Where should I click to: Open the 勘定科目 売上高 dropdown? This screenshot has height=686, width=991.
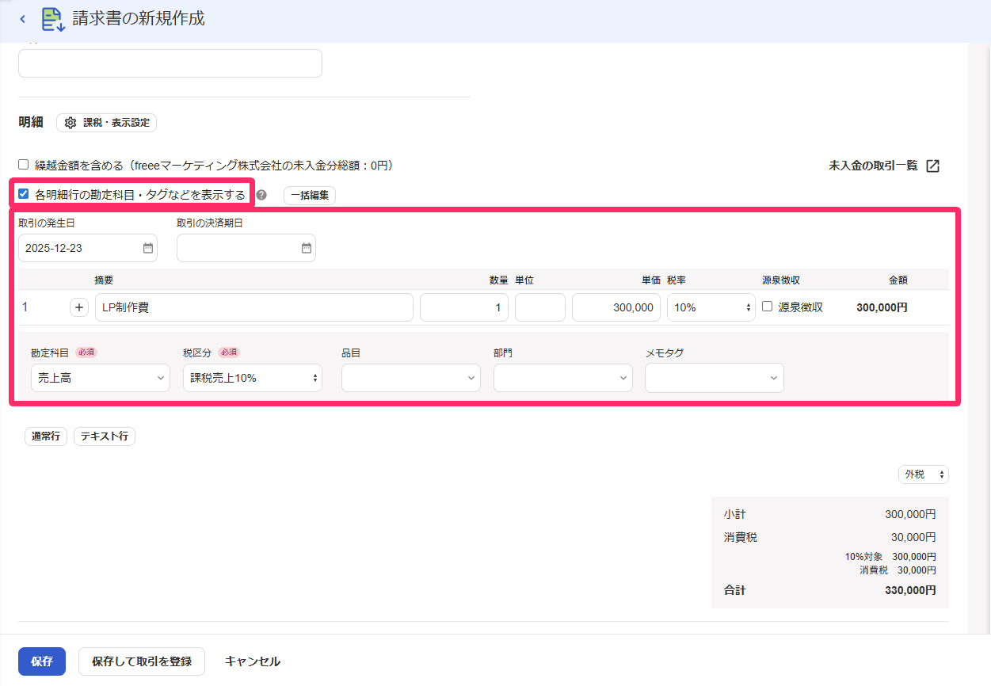pyautogui.click(x=101, y=378)
